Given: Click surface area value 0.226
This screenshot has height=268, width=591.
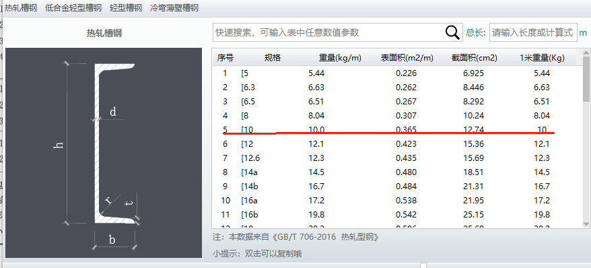Looking at the screenshot, I should pyautogui.click(x=406, y=73).
